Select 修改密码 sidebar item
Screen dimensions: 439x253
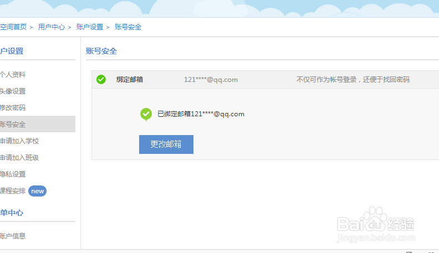click(x=13, y=107)
